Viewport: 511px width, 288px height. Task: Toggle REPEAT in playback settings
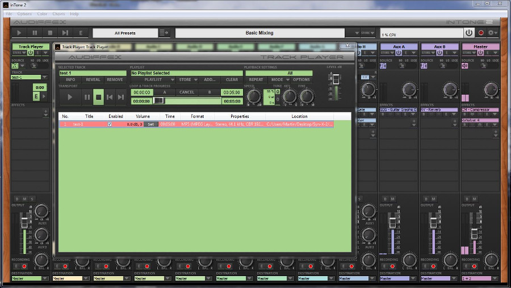coord(256,80)
